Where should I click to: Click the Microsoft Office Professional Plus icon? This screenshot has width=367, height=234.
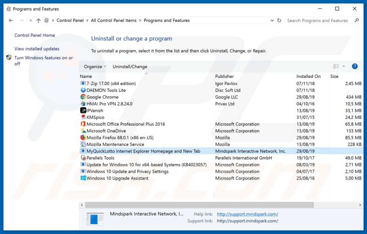[83, 124]
